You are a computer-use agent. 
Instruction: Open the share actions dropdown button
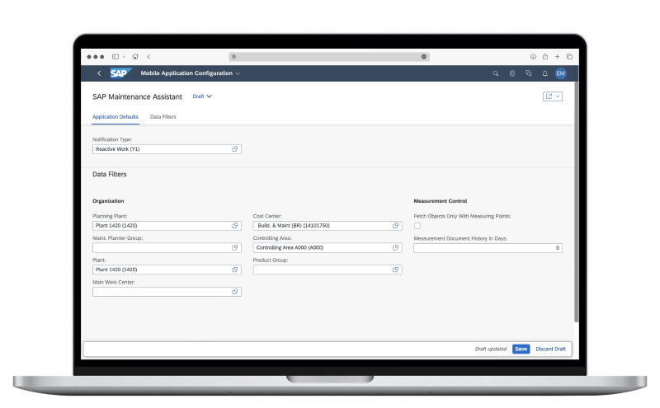tap(553, 96)
